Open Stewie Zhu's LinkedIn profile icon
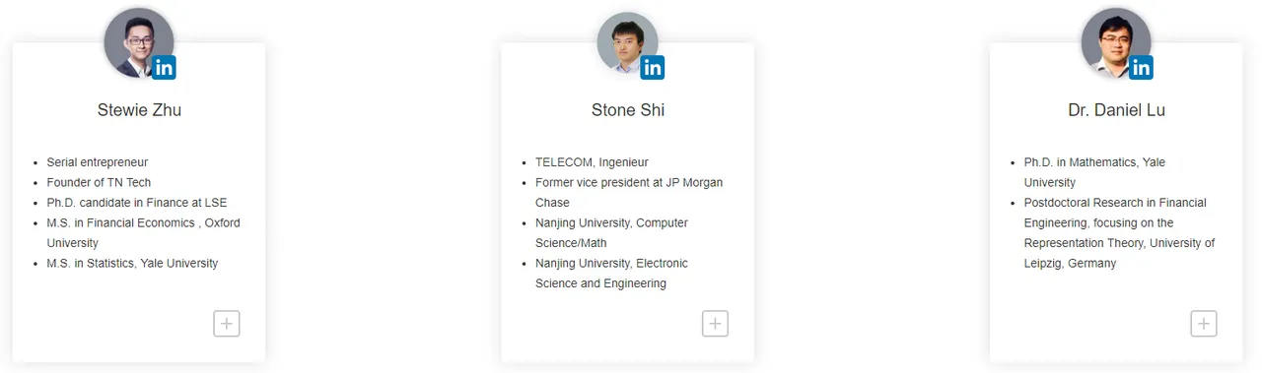This screenshot has height=373, width=1262. [x=165, y=68]
